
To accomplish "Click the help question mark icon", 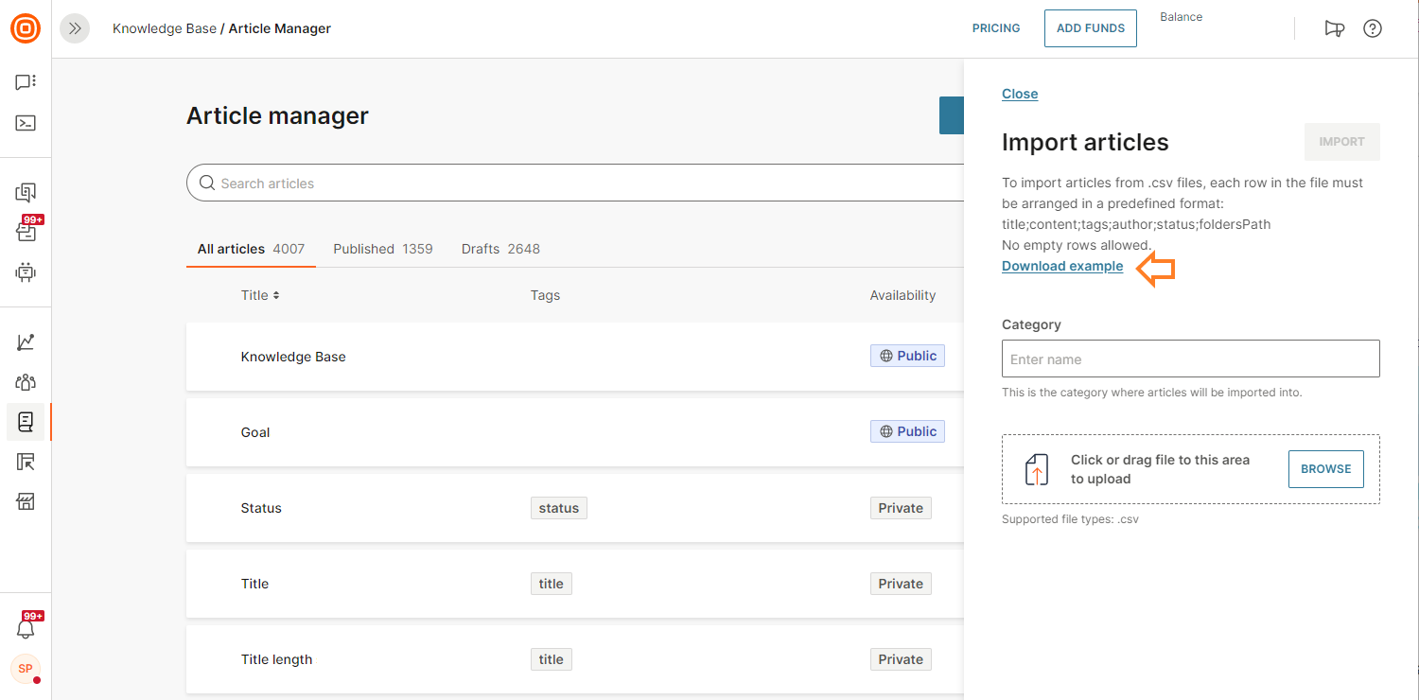I will [x=1372, y=28].
